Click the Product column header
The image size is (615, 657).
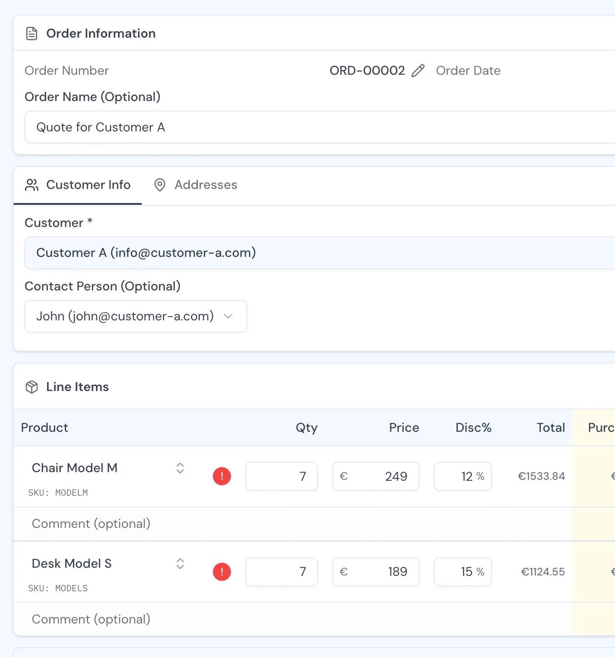(44, 428)
